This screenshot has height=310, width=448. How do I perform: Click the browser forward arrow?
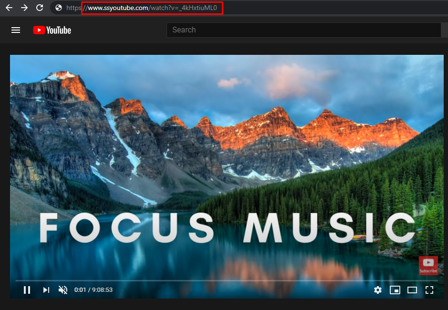pyautogui.click(x=24, y=8)
